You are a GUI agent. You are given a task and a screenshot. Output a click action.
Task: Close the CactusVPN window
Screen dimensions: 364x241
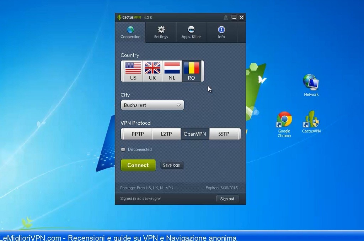point(241,17)
